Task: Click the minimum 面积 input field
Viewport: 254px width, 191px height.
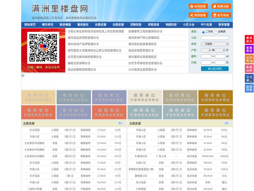Action: (206, 56)
